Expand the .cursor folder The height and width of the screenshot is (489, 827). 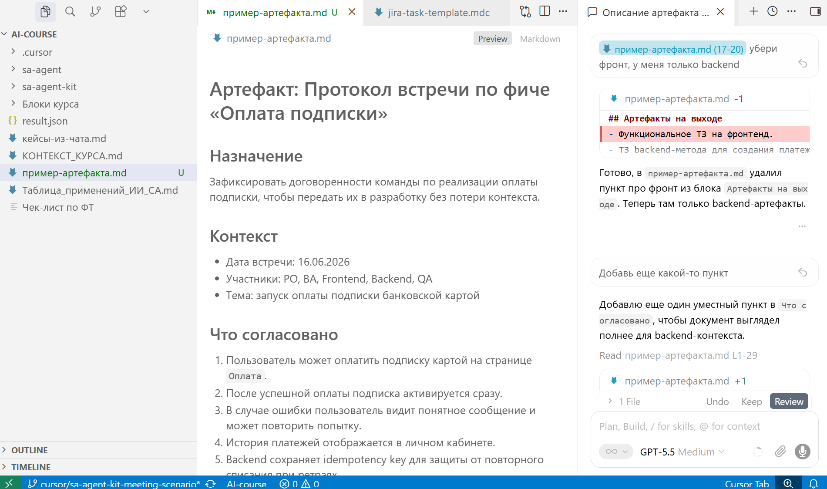point(98,52)
